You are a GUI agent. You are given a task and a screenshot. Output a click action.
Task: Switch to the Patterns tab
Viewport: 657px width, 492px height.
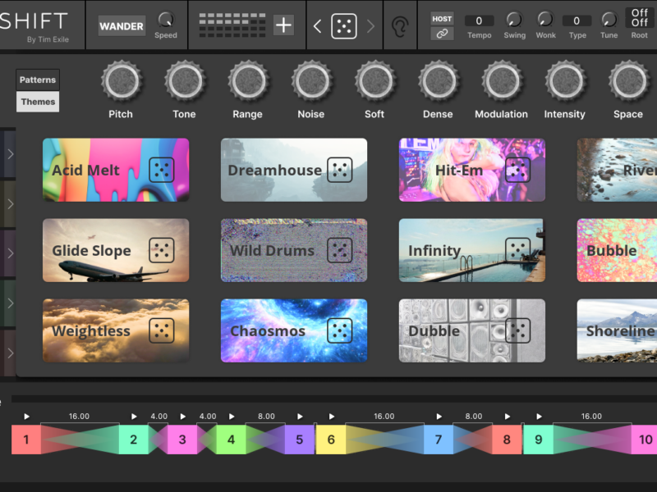[38, 80]
